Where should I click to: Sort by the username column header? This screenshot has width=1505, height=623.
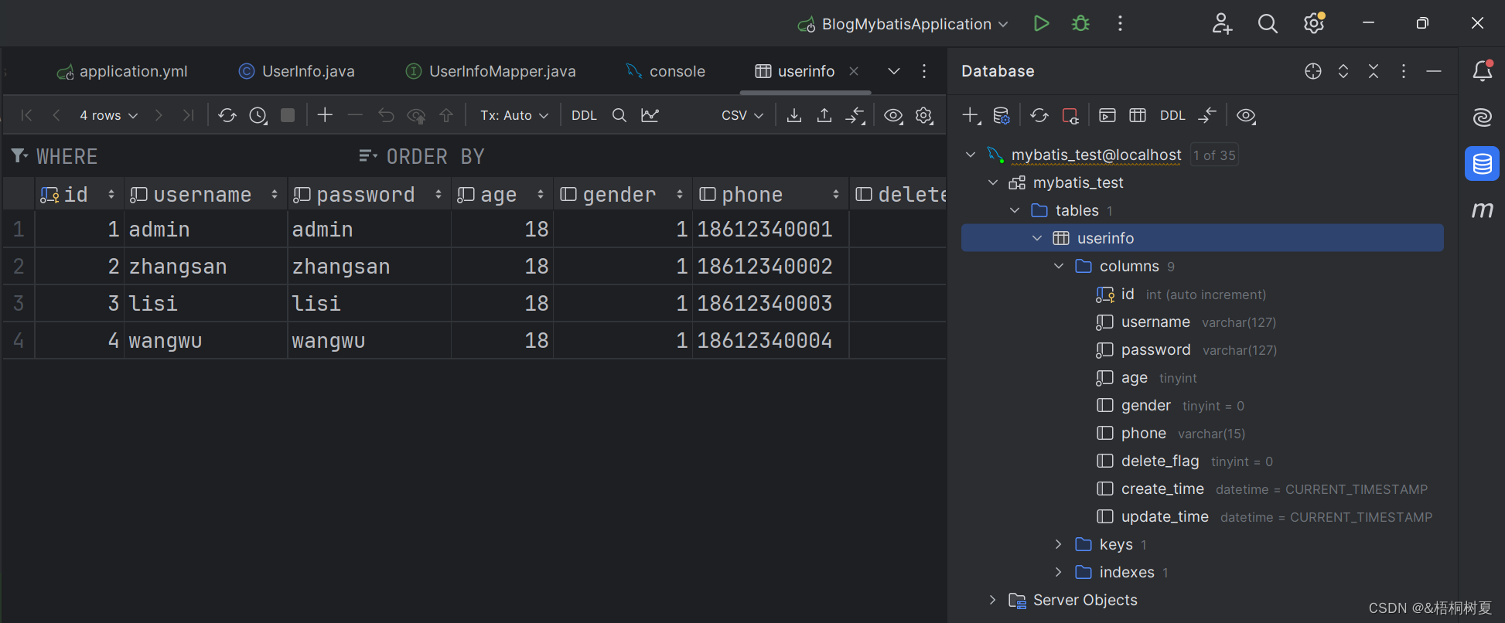[x=205, y=194]
